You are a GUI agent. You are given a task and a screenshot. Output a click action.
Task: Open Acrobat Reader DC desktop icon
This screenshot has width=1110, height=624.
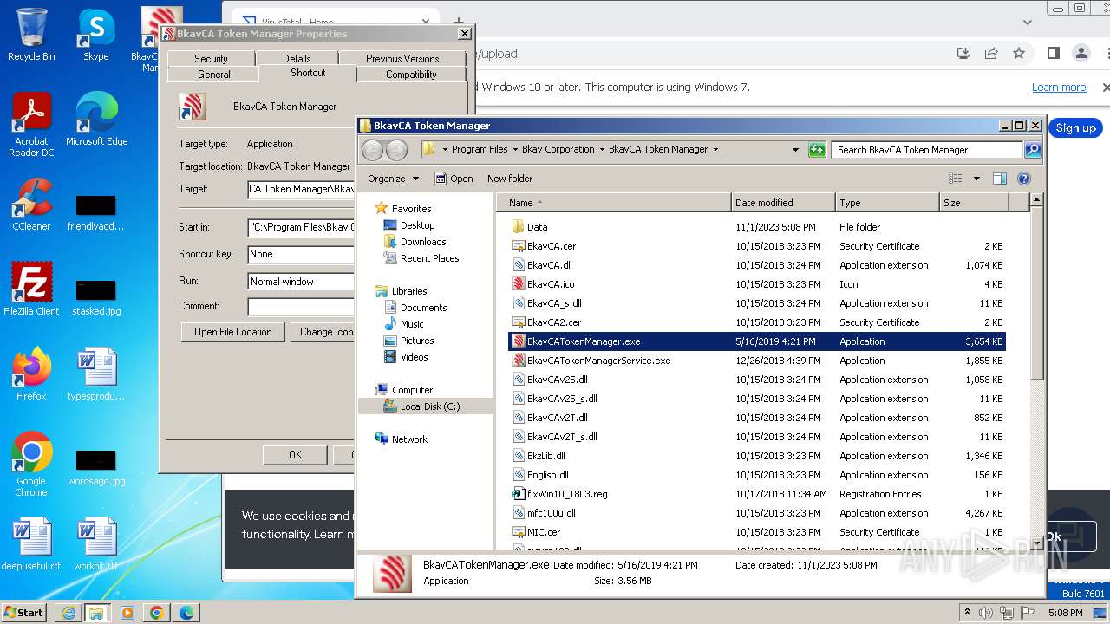[x=31, y=126]
